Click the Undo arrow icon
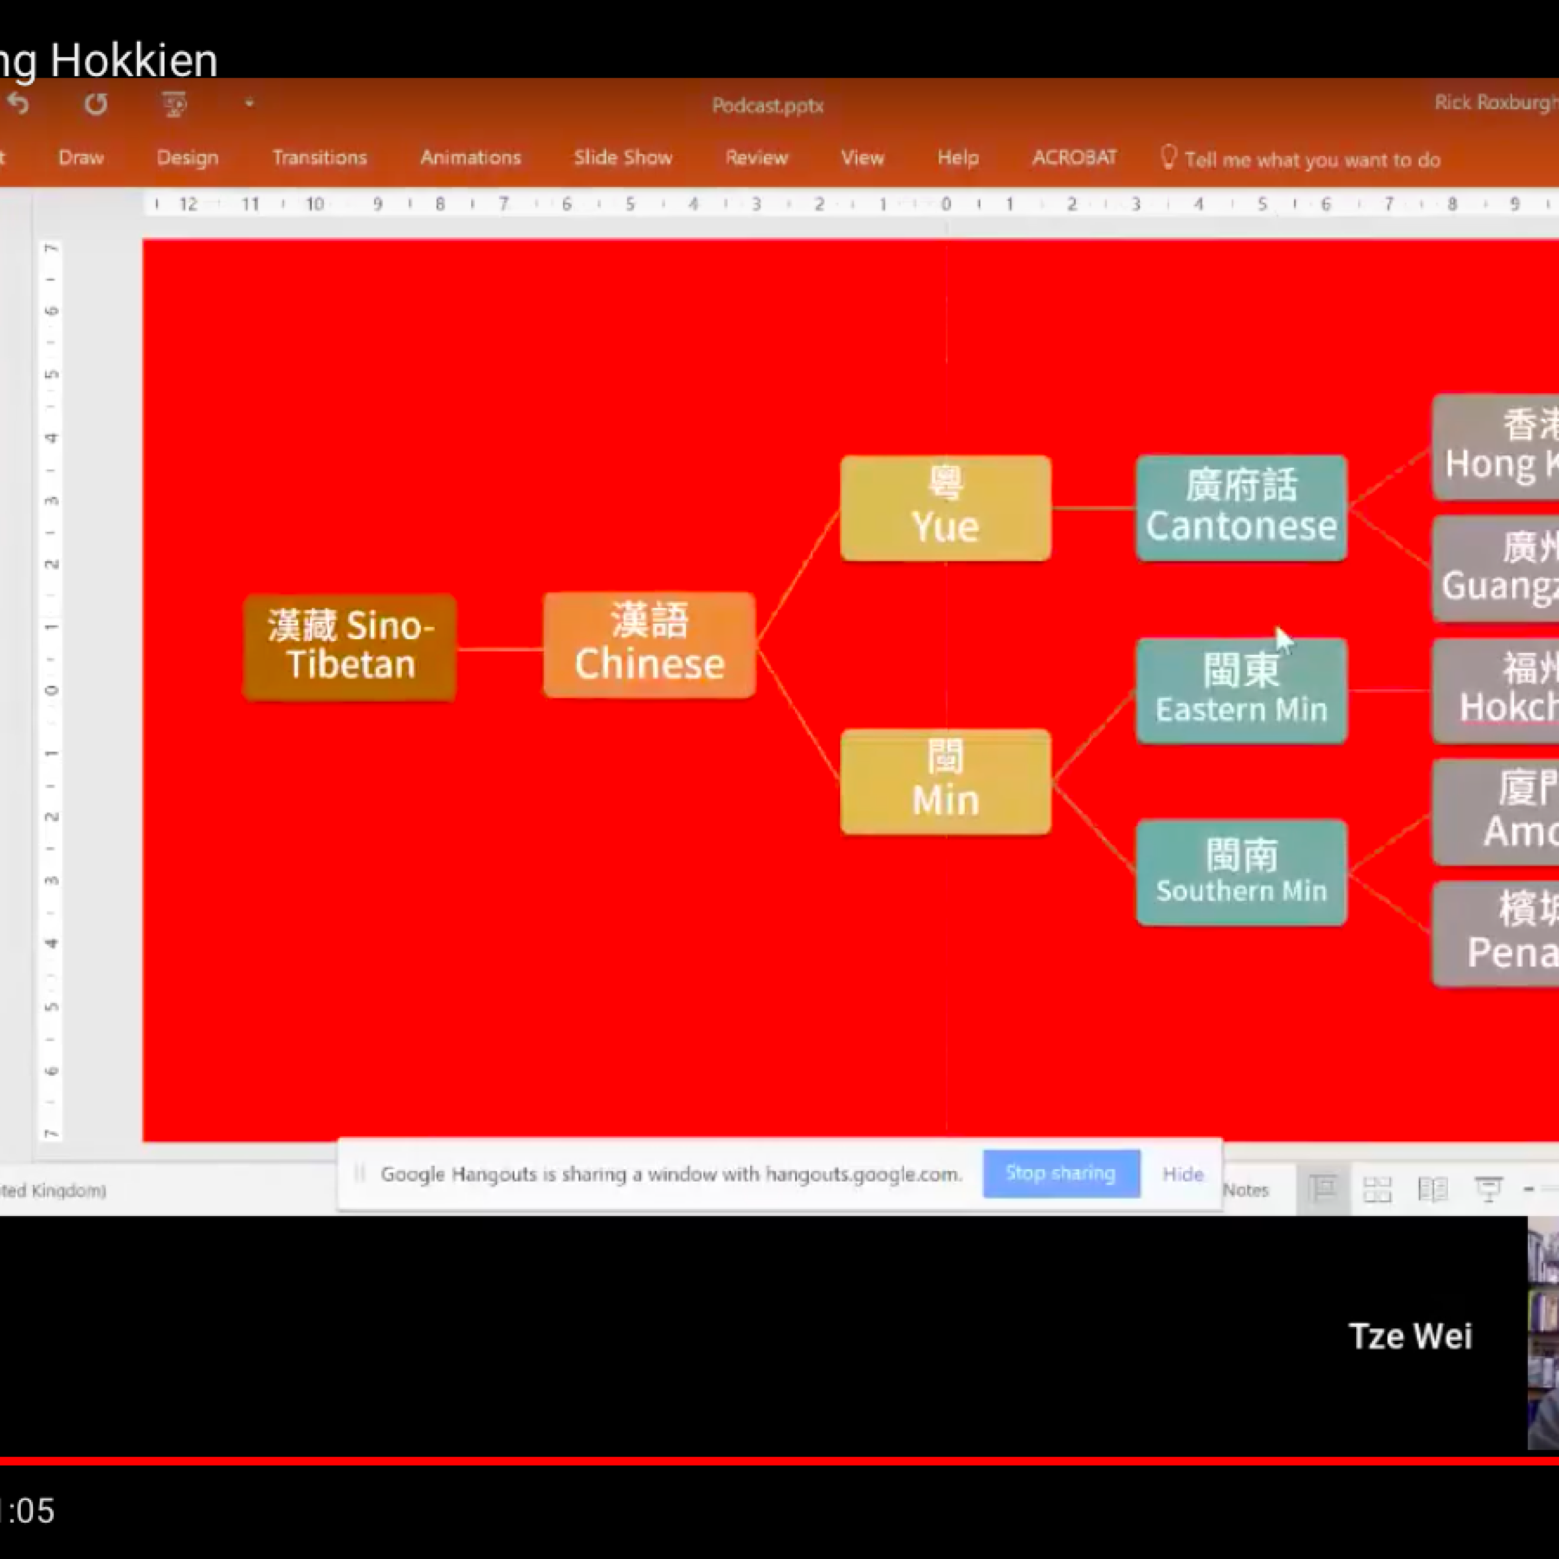This screenshot has height=1559, width=1559. [x=19, y=103]
